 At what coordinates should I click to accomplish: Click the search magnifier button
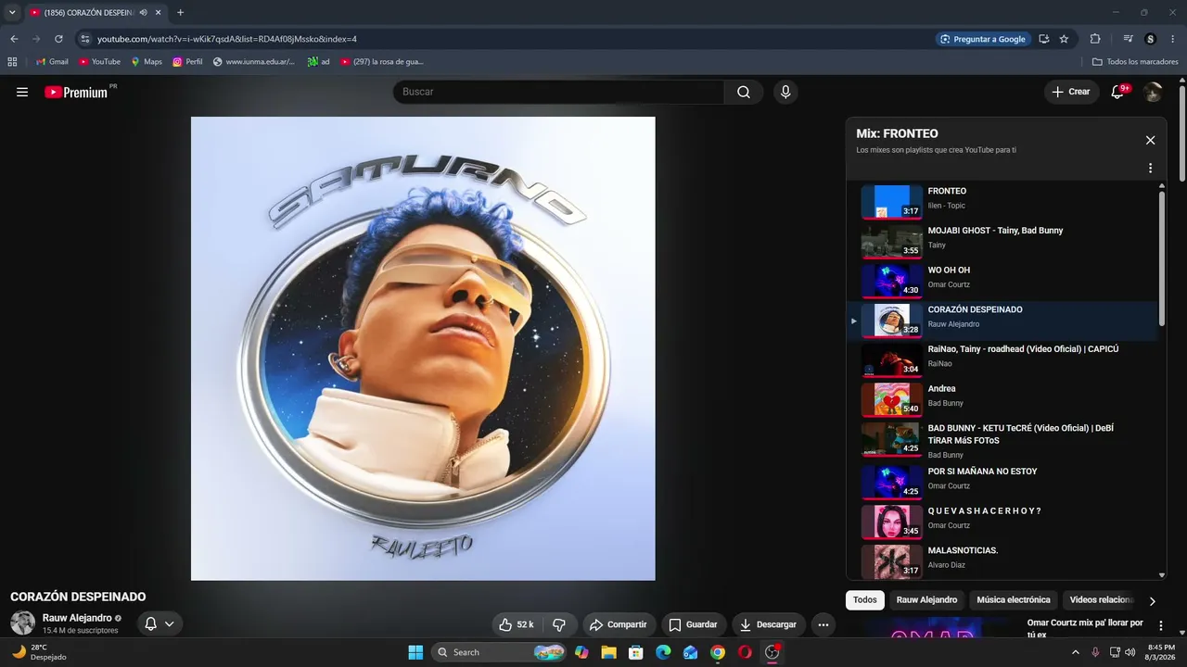(x=744, y=92)
